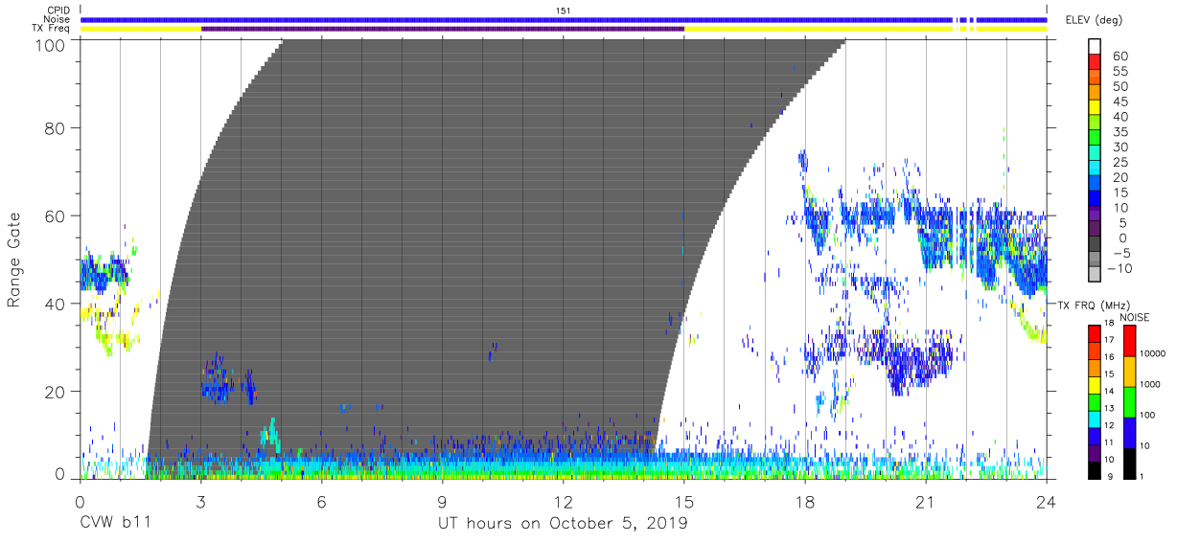
Task: Click the Noise row label
Action: tap(55, 19)
